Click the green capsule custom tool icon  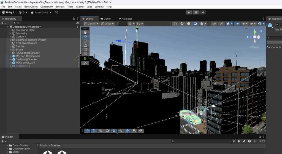click(85, 59)
